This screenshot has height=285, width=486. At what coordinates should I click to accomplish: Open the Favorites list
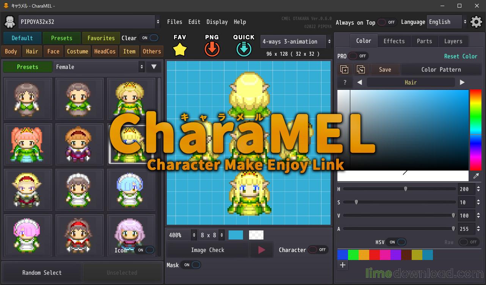click(x=101, y=38)
